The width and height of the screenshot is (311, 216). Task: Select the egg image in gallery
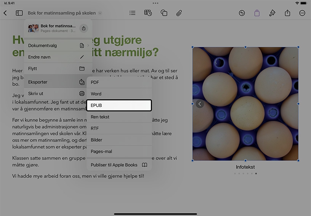coord(245,104)
